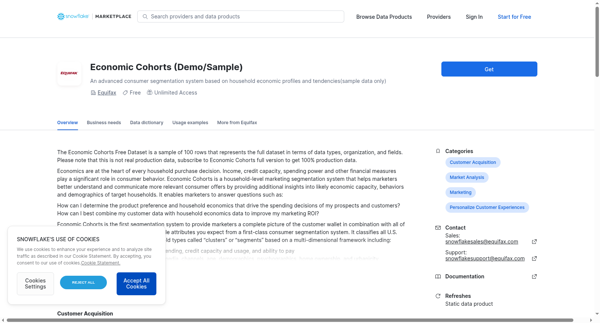Switch to the Data dictionary tab
600x323 pixels.
coord(147,123)
